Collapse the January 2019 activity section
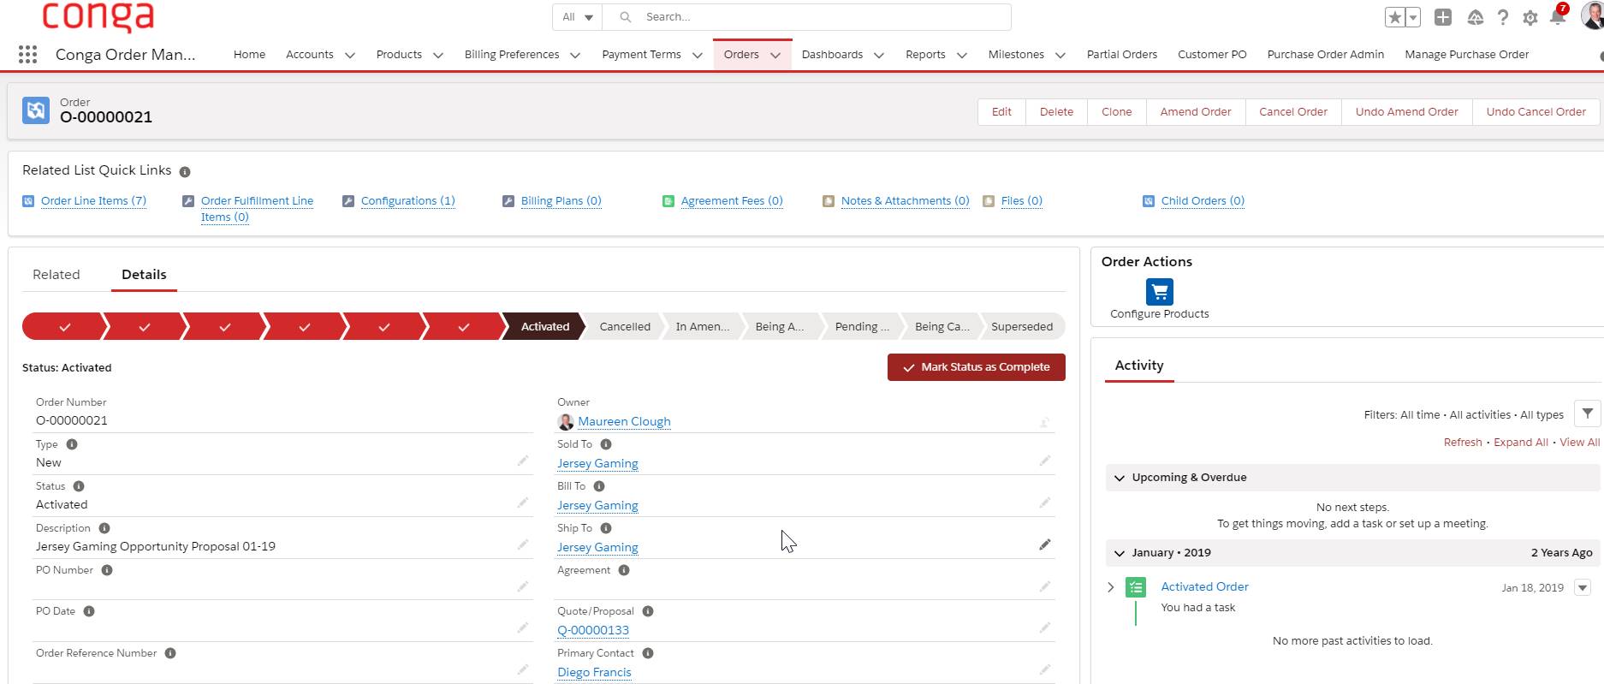1604x684 pixels. [x=1120, y=553]
